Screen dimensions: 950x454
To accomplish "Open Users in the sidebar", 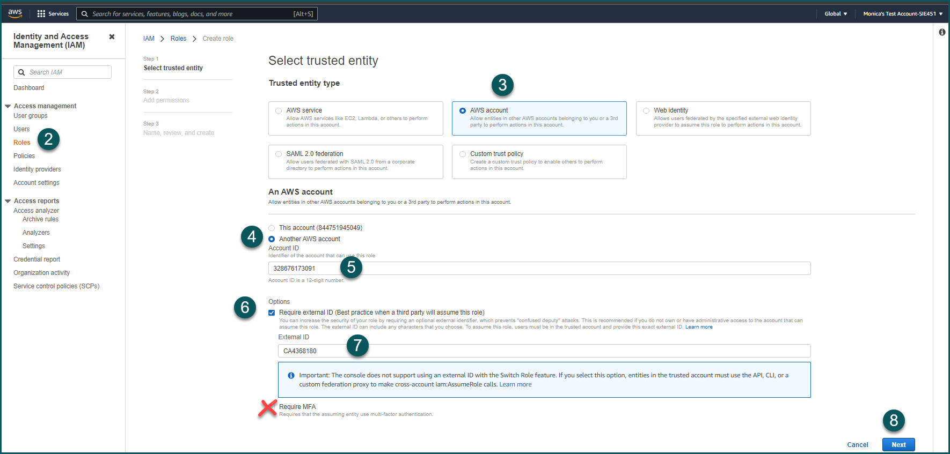I will coord(21,129).
